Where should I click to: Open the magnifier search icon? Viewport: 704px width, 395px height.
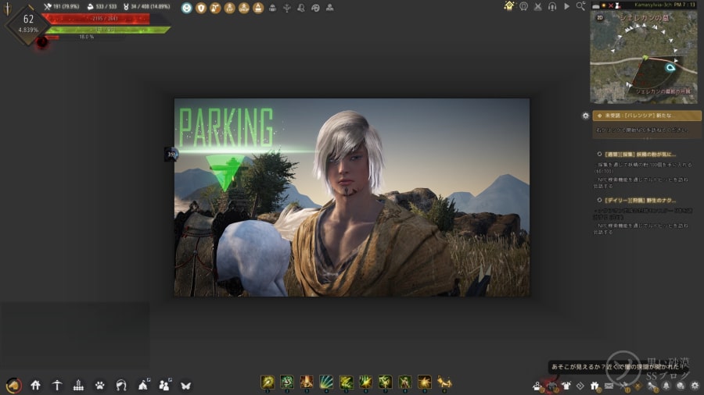[x=581, y=5]
